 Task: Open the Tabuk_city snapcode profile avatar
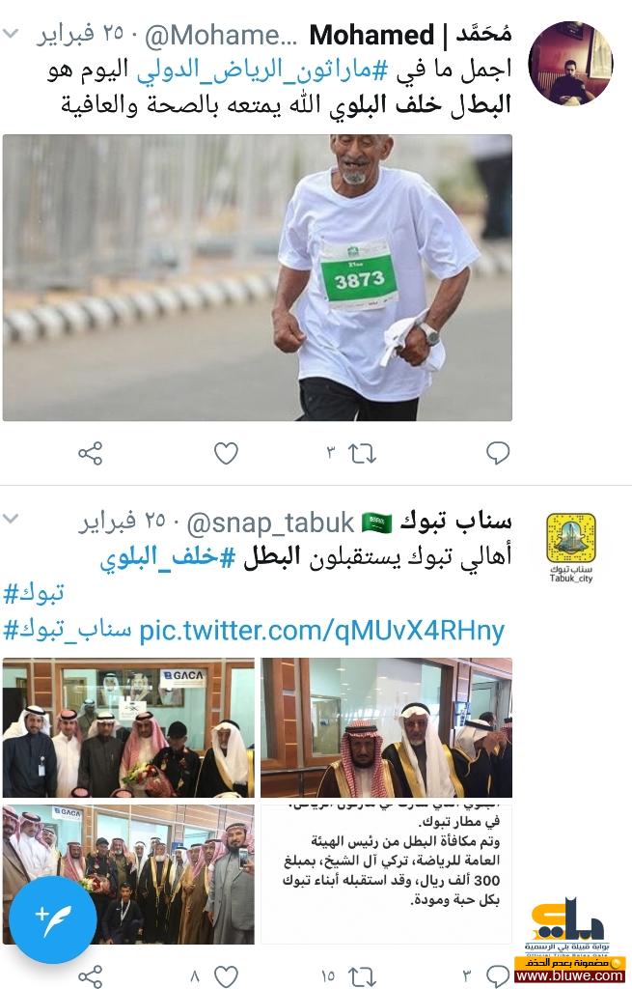pyautogui.click(x=571, y=548)
